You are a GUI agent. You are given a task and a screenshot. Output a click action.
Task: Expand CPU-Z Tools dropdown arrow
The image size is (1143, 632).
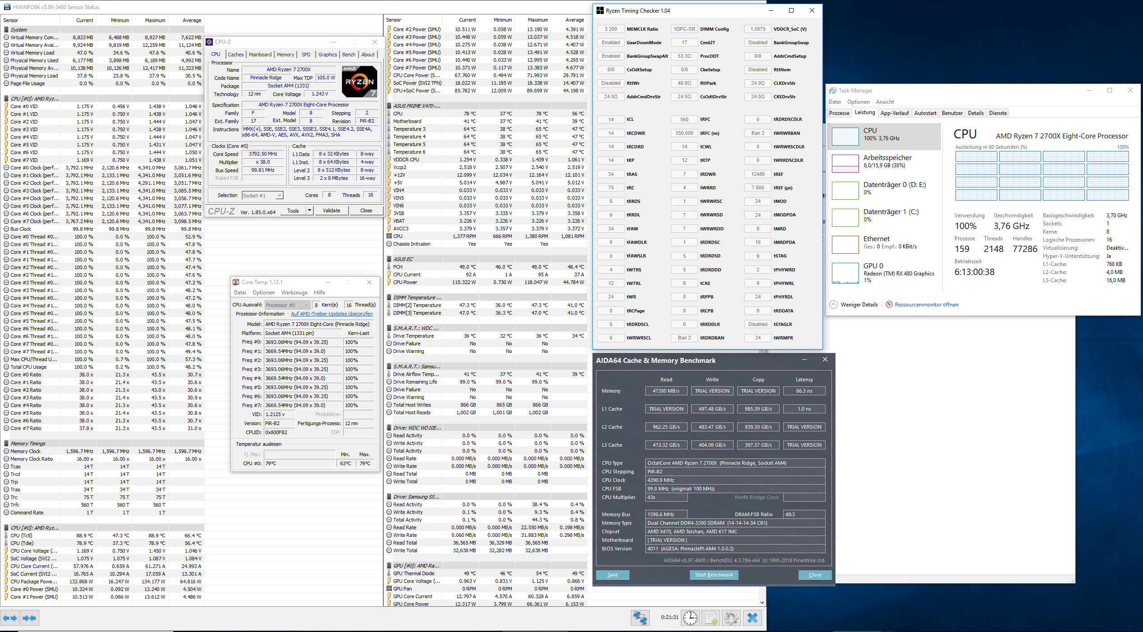[x=309, y=211]
